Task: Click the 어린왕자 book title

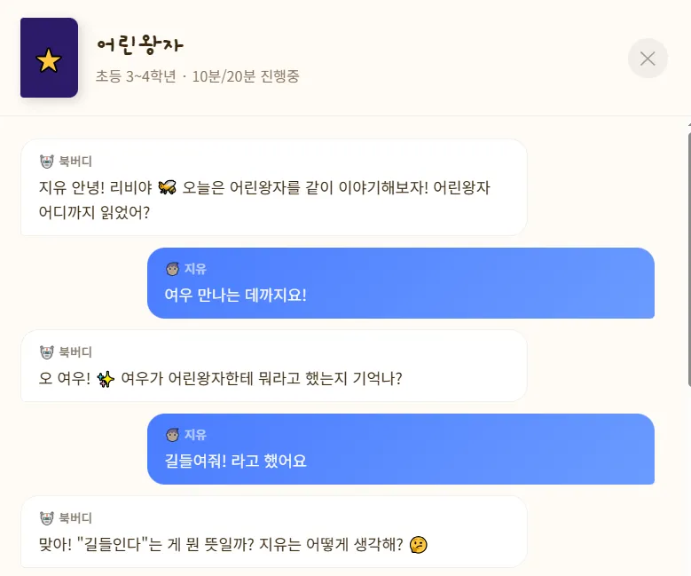Action: pyautogui.click(x=139, y=44)
